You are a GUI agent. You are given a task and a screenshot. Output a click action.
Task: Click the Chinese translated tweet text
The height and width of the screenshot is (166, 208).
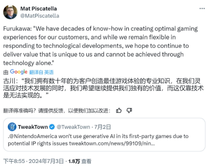(x=103, y=88)
